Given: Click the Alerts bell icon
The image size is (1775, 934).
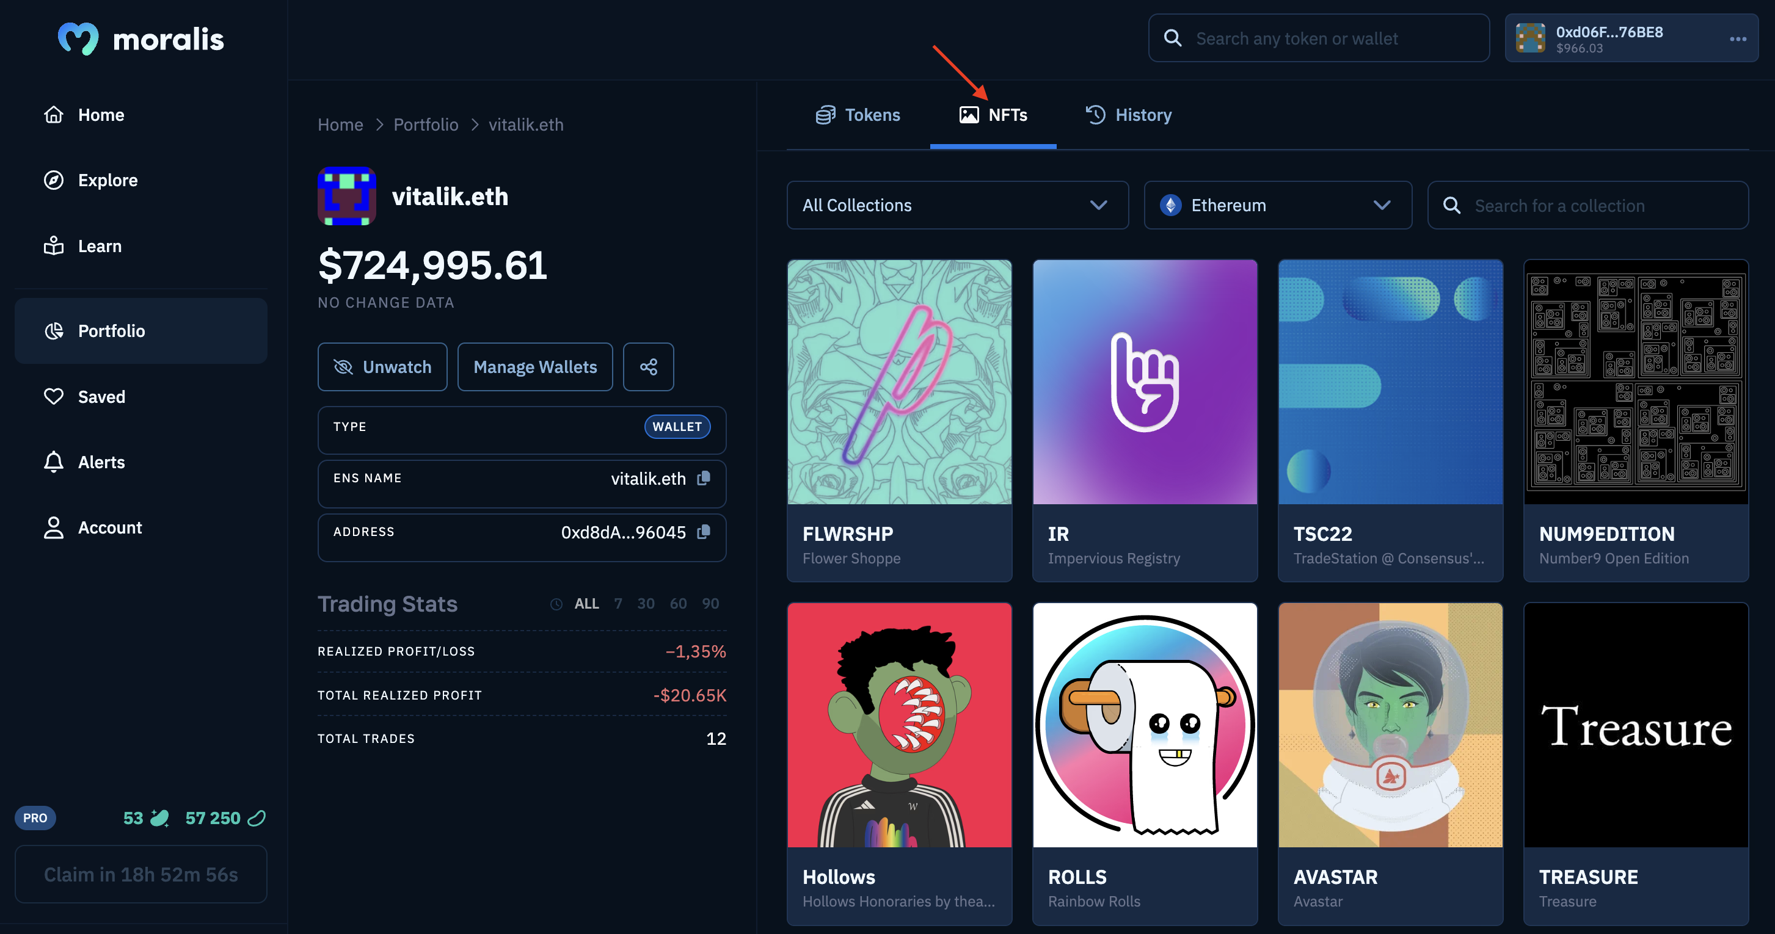Looking at the screenshot, I should pyautogui.click(x=54, y=462).
